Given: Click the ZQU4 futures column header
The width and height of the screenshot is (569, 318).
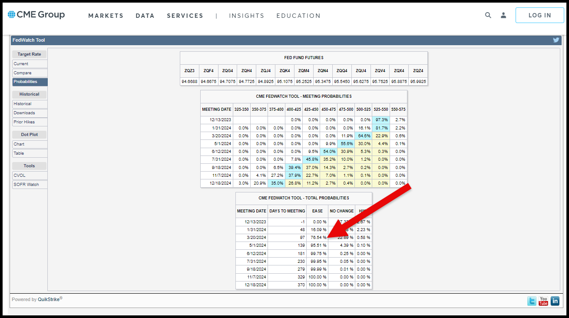Looking at the screenshot, I should tap(361, 71).
